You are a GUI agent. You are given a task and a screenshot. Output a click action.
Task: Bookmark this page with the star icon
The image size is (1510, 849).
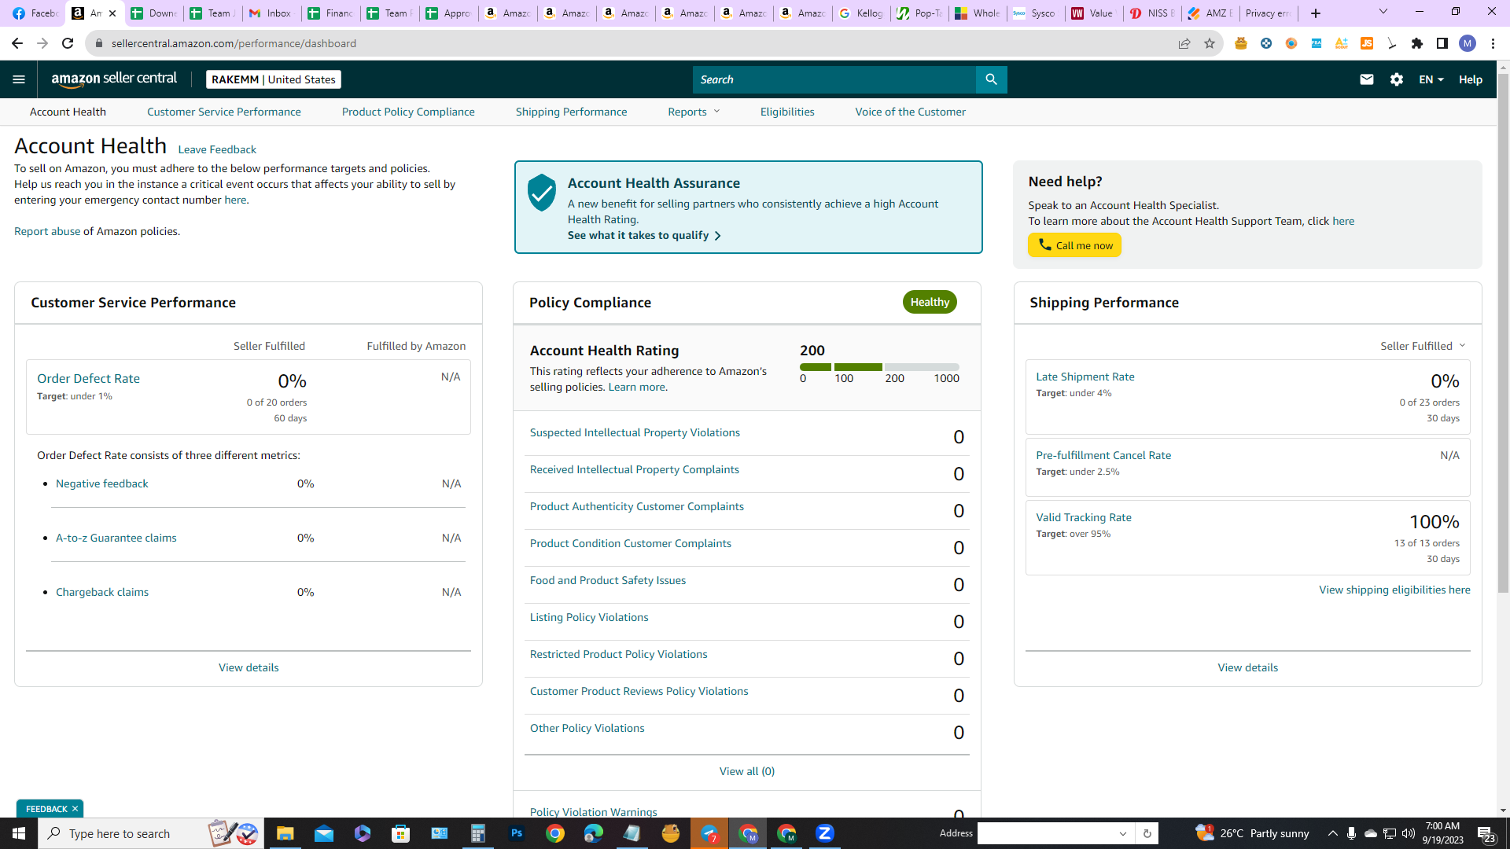point(1210,43)
